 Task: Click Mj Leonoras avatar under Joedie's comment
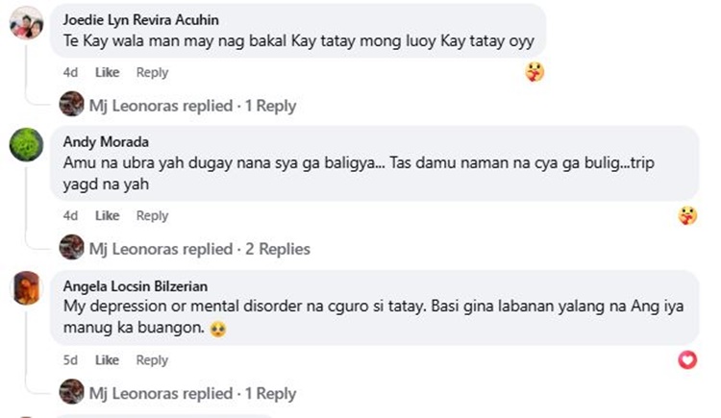(71, 104)
